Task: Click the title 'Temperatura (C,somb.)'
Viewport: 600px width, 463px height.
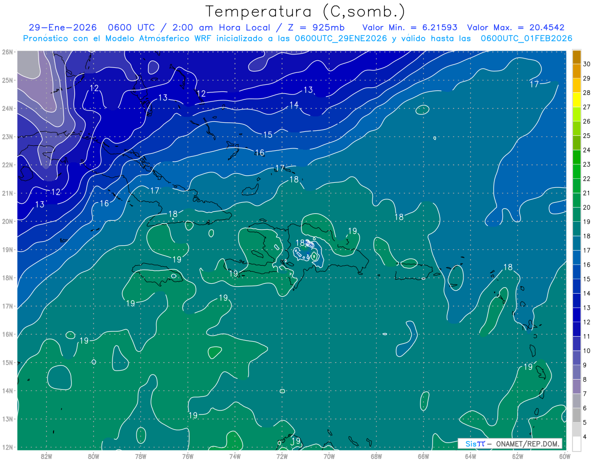Action: point(305,12)
